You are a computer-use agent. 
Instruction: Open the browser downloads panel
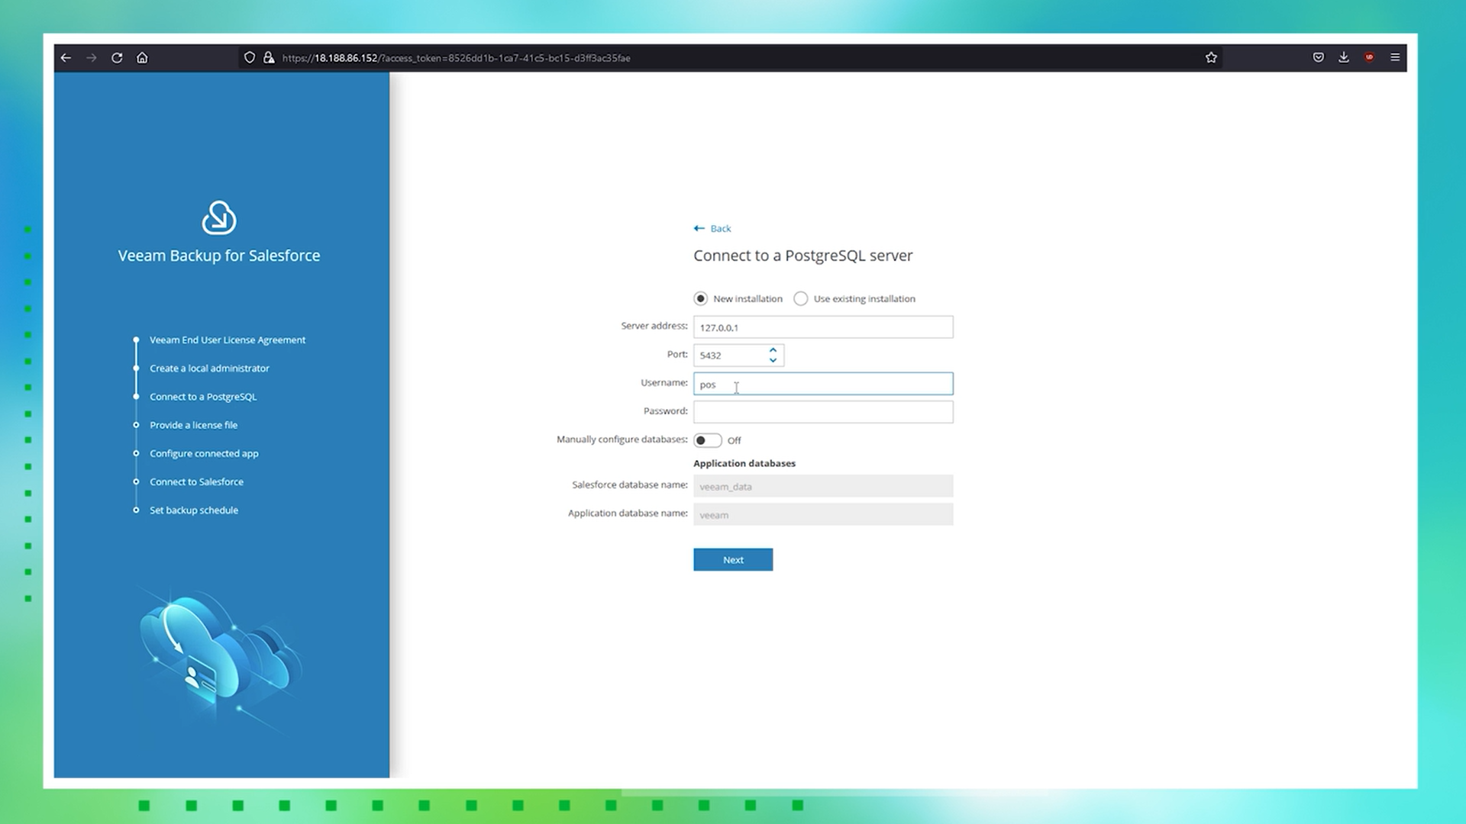tap(1344, 58)
